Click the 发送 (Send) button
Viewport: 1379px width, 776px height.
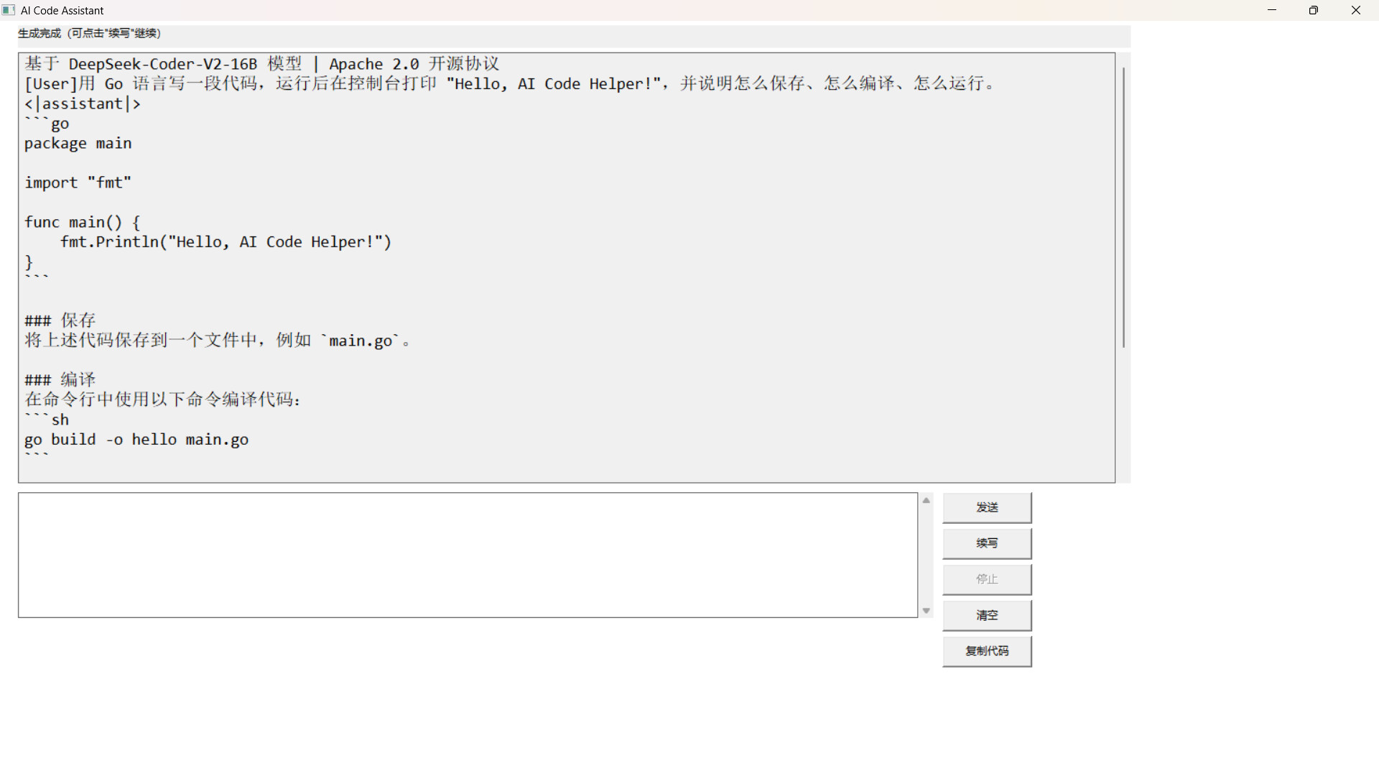(987, 507)
